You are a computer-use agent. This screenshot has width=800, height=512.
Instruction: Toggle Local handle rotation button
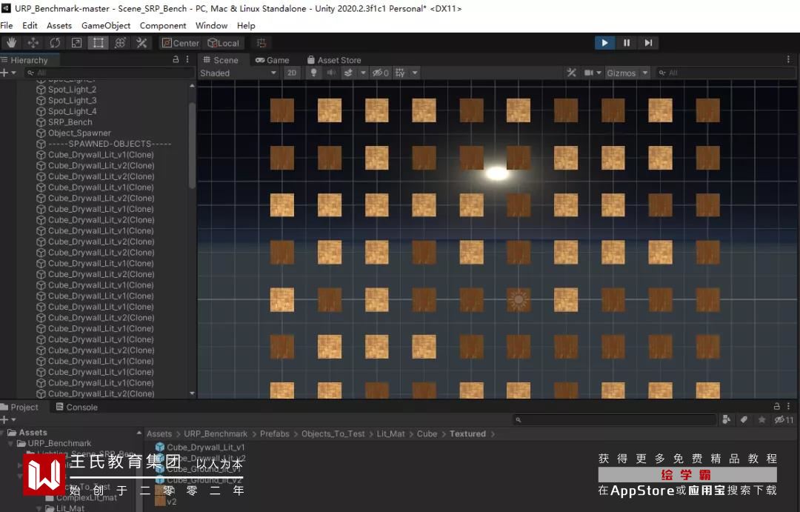(224, 44)
